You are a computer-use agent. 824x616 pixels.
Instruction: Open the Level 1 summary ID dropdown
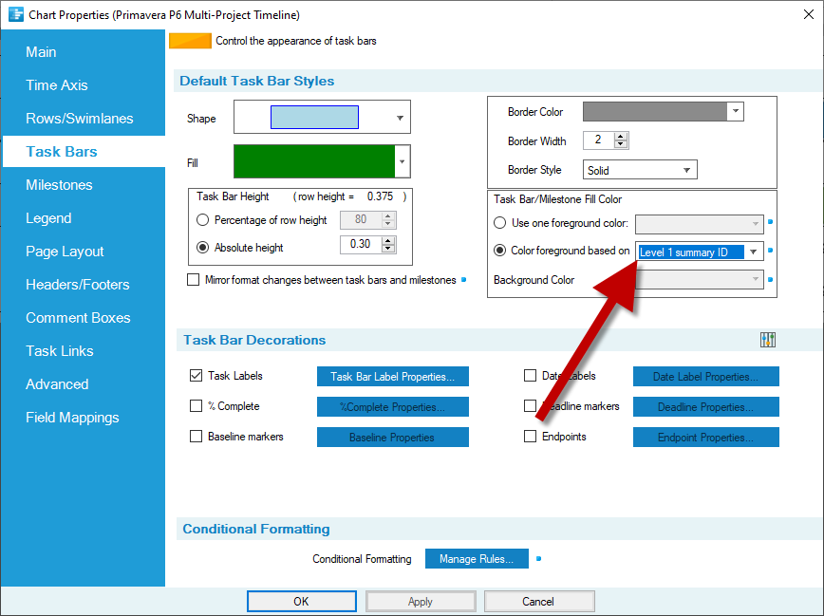coord(753,252)
